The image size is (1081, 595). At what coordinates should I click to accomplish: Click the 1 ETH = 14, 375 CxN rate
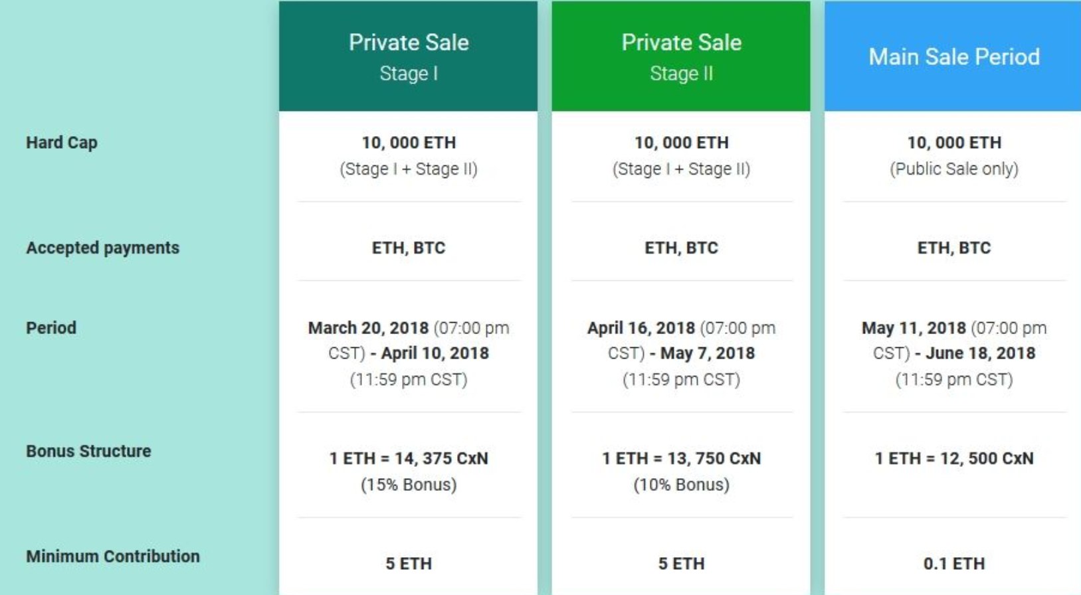409,458
